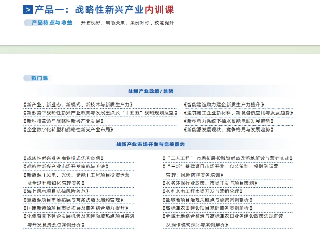The image size is (320, 235).
Task: Select course 《建筑施工企业新材料、新设备的应用与发展趋势》
Action: (238, 112)
